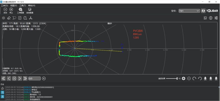Toggle the blue log document filter icon
This screenshot has height=101, width=220.
tap(3, 92)
